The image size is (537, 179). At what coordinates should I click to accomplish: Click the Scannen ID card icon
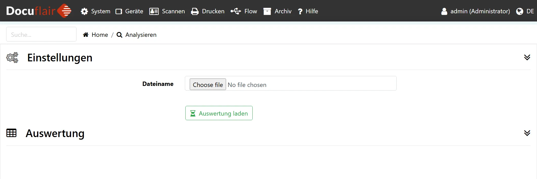pyautogui.click(x=154, y=11)
